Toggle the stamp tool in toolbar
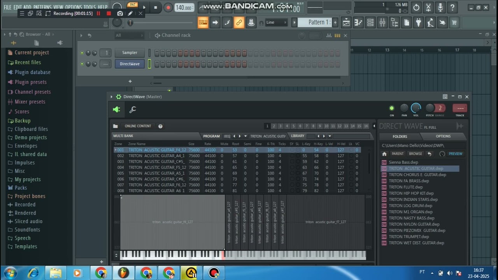The image size is (498, 280). pos(251,23)
